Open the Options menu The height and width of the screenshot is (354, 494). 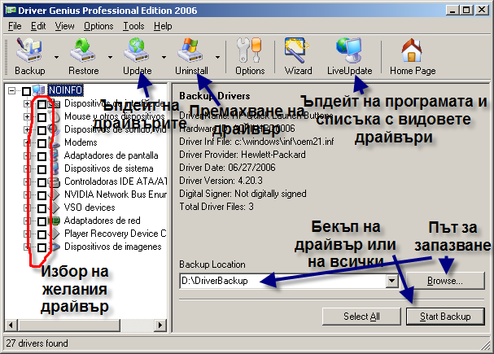pyautogui.click(x=98, y=26)
